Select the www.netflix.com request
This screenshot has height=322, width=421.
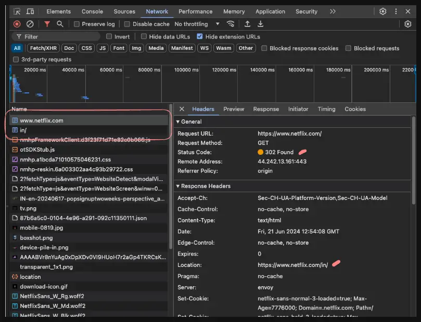(x=42, y=120)
